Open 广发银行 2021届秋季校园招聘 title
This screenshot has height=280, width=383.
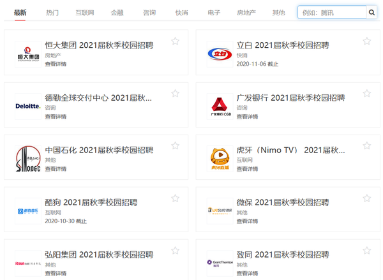[290, 98]
